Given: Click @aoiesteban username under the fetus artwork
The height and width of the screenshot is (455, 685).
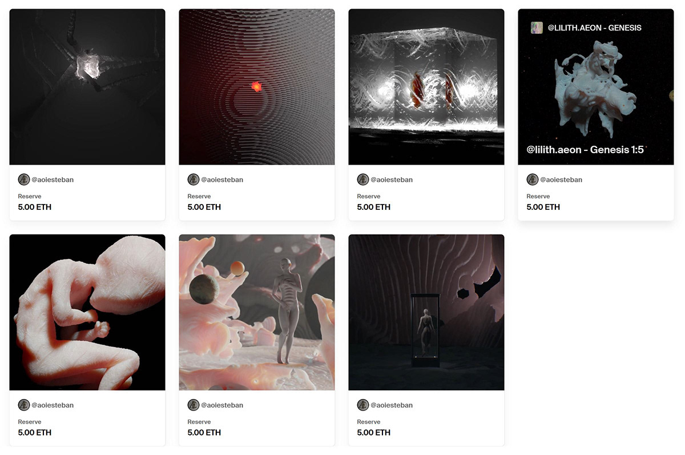Looking at the screenshot, I should pos(53,405).
